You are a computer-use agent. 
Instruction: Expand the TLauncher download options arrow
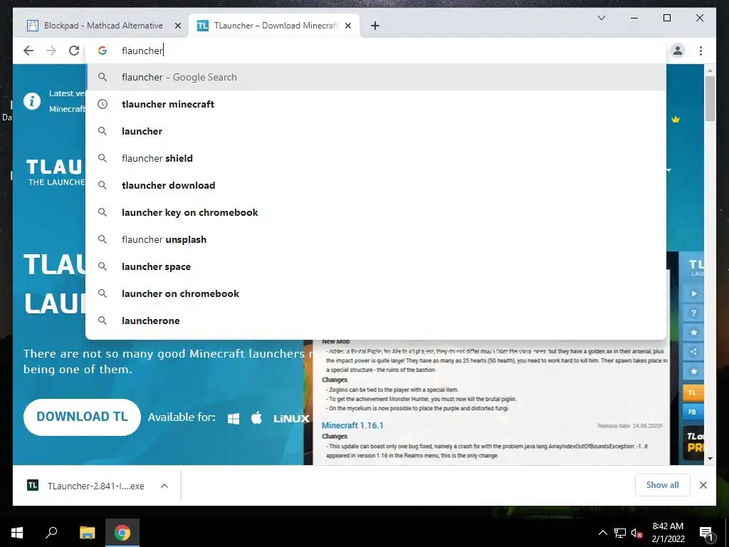(x=164, y=486)
